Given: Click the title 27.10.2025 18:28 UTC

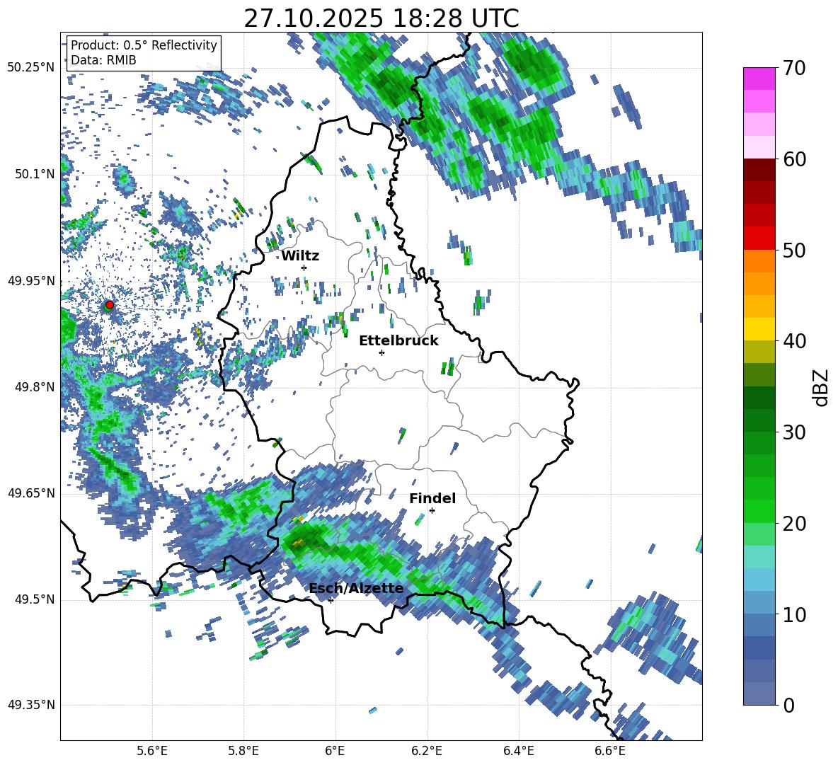Looking at the screenshot, I should pyautogui.click(x=381, y=18).
